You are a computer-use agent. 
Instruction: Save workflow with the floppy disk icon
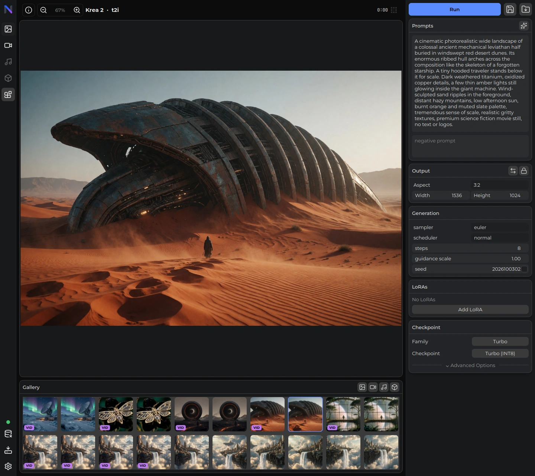[x=510, y=9]
